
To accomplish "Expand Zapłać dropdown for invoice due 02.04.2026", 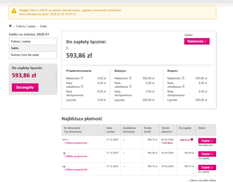I will click(x=207, y=154).
